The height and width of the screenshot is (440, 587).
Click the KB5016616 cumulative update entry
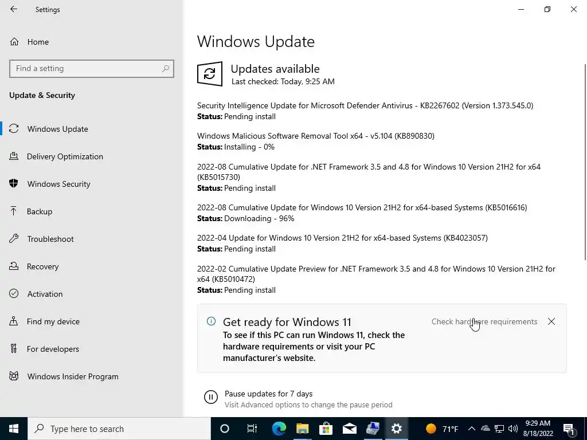362,207
